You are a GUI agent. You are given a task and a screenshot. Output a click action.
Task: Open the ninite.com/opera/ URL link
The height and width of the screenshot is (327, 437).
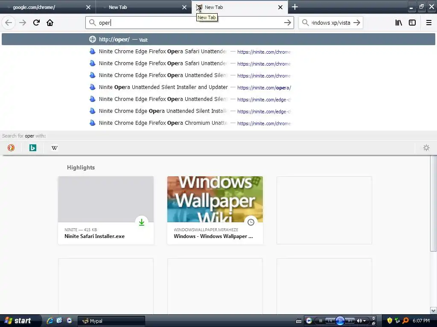pos(264,88)
